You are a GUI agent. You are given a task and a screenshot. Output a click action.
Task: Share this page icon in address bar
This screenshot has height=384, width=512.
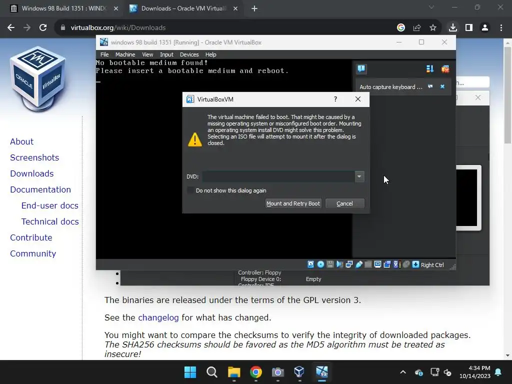pyautogui.click(x=417, y=28)
